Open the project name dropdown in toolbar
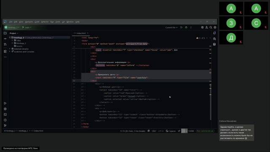 pyautogui.click(x=12, y=27)
